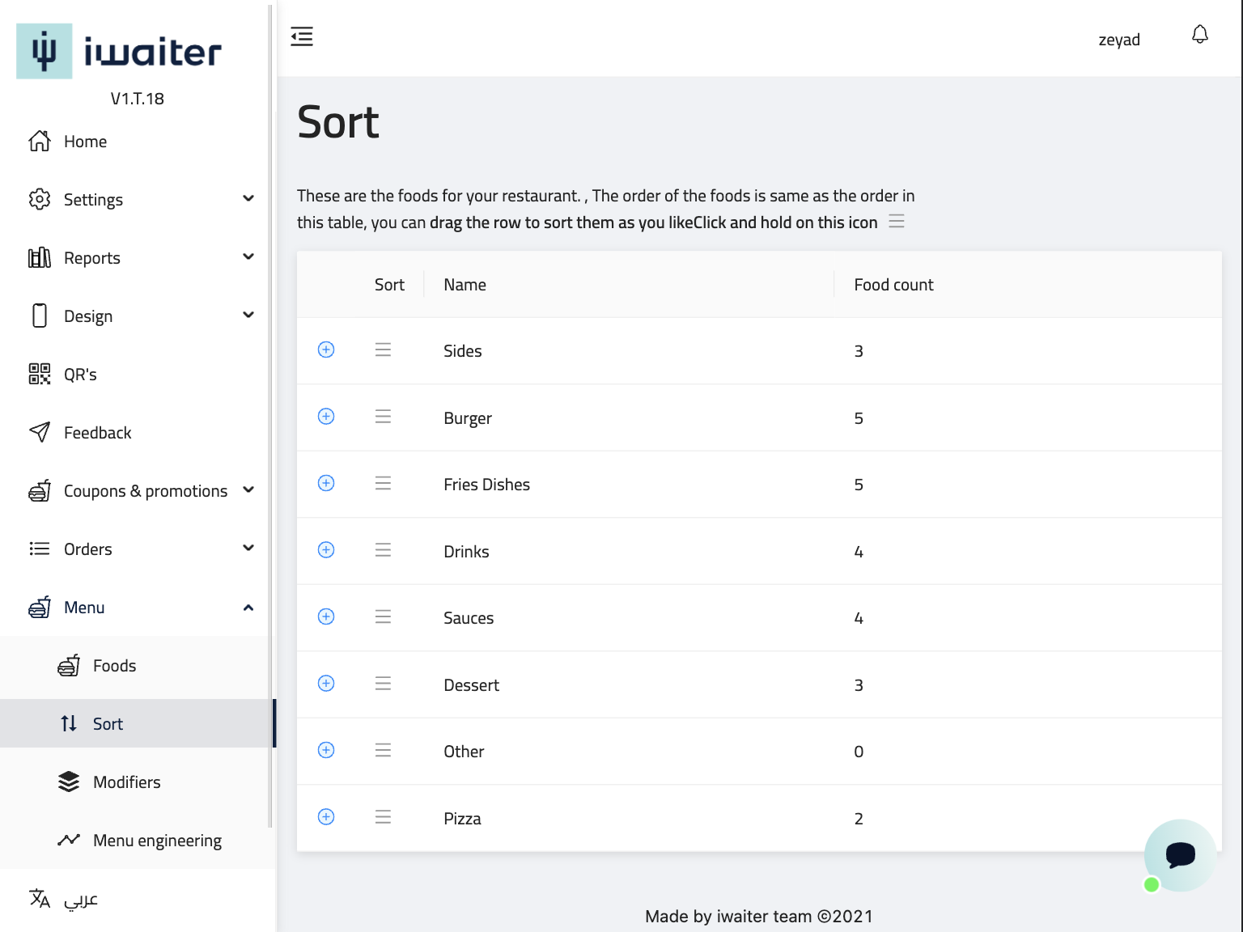Expand the Dessert row with plus icon
The image size is (1243, 932).
pos(326,684)
